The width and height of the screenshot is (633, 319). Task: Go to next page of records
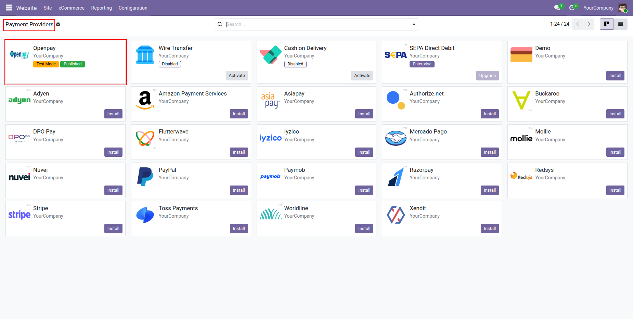[x=589, y=24]
